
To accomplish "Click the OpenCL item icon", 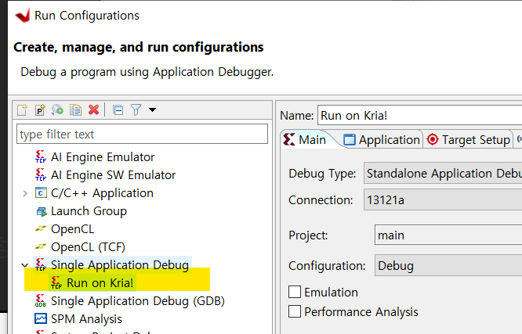I will (x=41, y=228).
